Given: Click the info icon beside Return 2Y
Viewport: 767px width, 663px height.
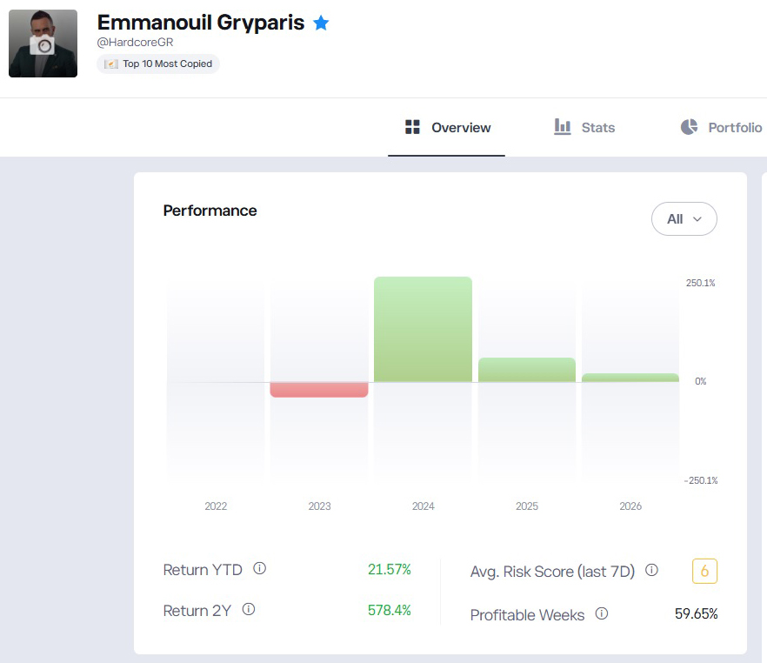Looking at the screenshot, I should coord(248,610).
